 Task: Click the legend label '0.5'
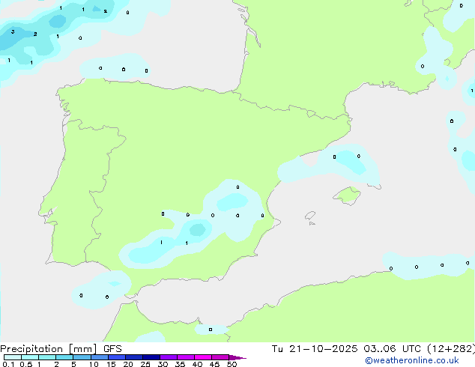click(26, 364)
